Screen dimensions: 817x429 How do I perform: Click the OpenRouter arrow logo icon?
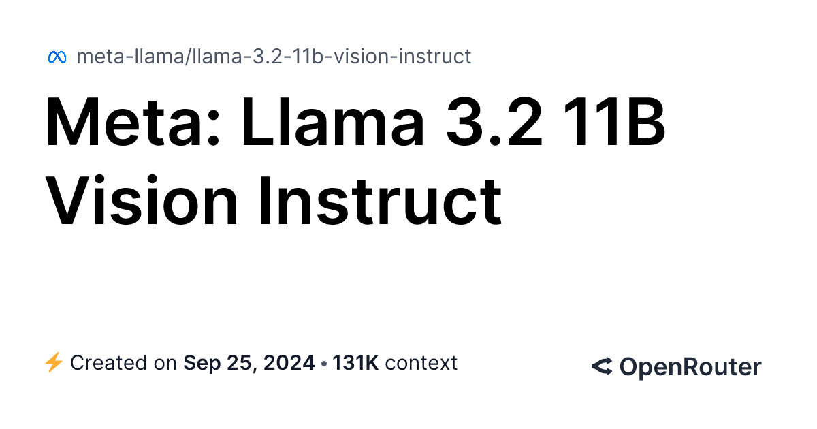click(x=601, y=367)
